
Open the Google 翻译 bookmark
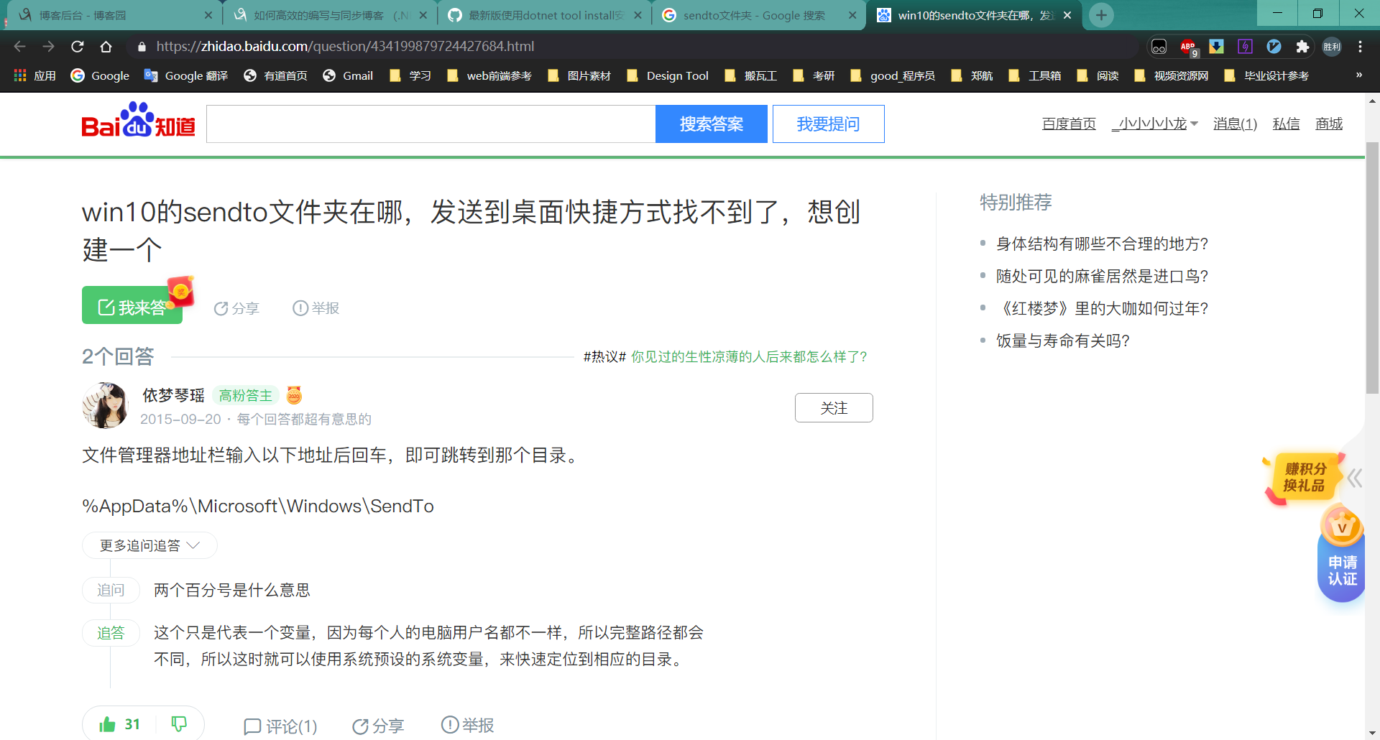(186, 75)
